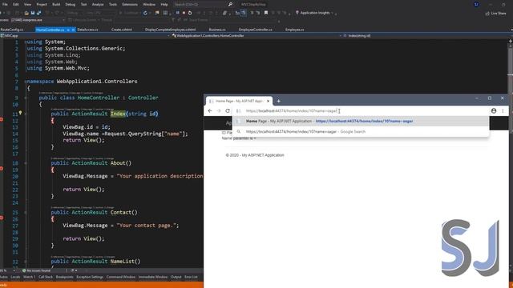Click the Application Insights lightbulb icon
Image resolution: width=513 pixels, height=288 pixels.
[297, 13]
